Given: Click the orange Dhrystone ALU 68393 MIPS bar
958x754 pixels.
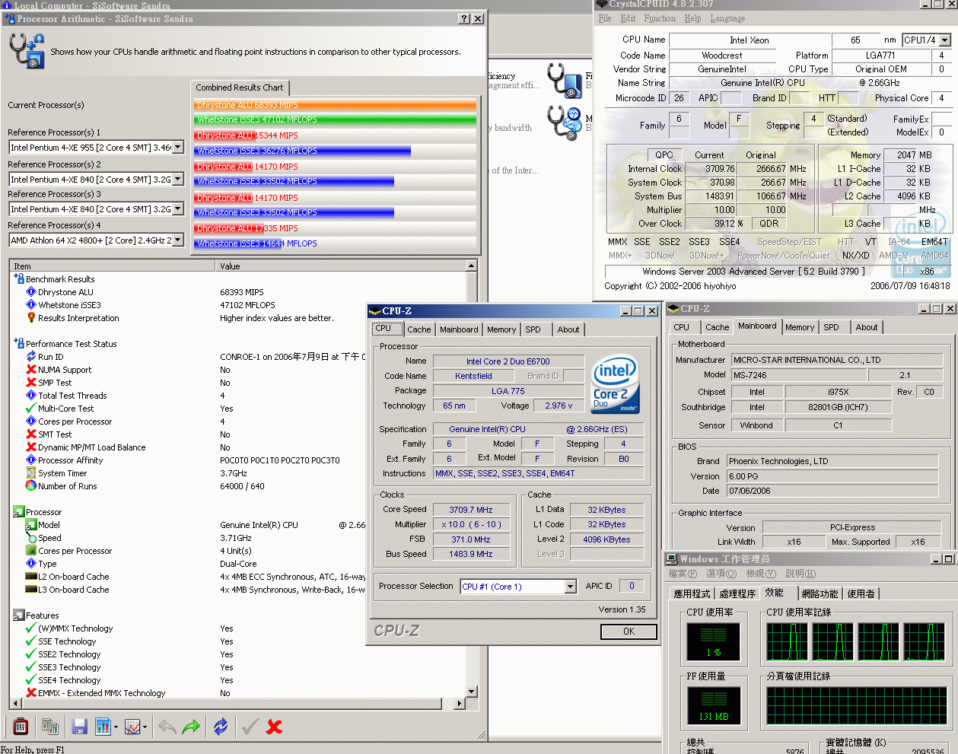Looking at the screenshot, I should (336, 105).
